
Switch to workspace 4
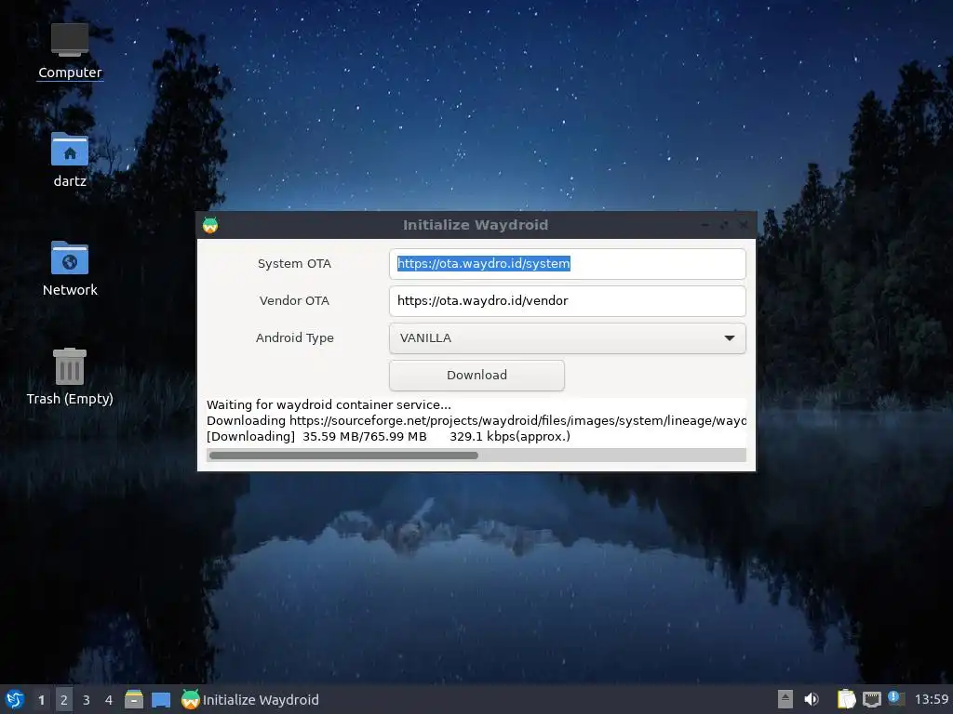click(x=109, y=700)
